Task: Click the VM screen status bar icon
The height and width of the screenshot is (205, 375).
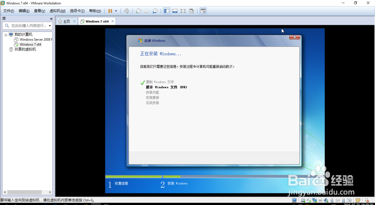Action: [x=294, y=200]
